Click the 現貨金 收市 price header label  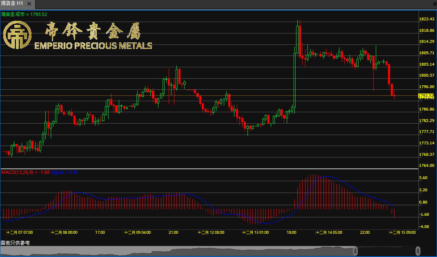[24, 14]
